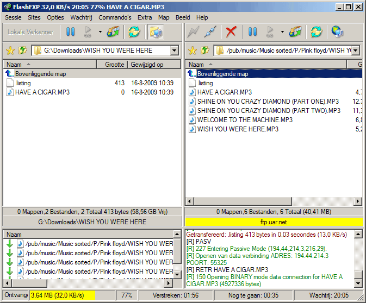Open local bookmarks star icon
The width and height of the screenshot is (366, 303).
click(x=10, y=50)
